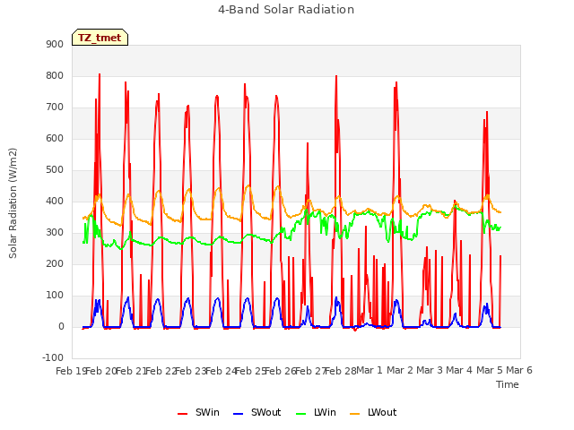This screenshot has height=430, width=574.
Task: Click the y-axis tick '400'
Action: 55,201
